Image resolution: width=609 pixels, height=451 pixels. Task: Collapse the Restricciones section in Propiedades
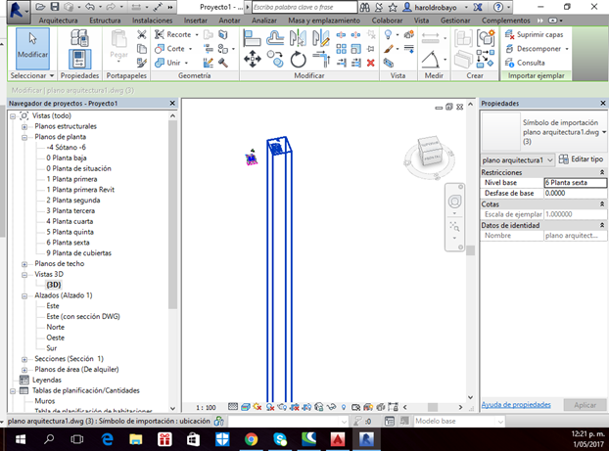coord(602,172)
